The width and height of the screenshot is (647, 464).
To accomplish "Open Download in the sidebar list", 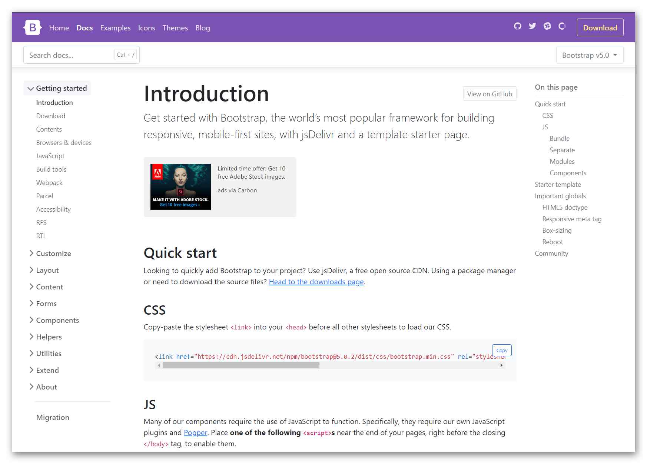I will 51,116.
